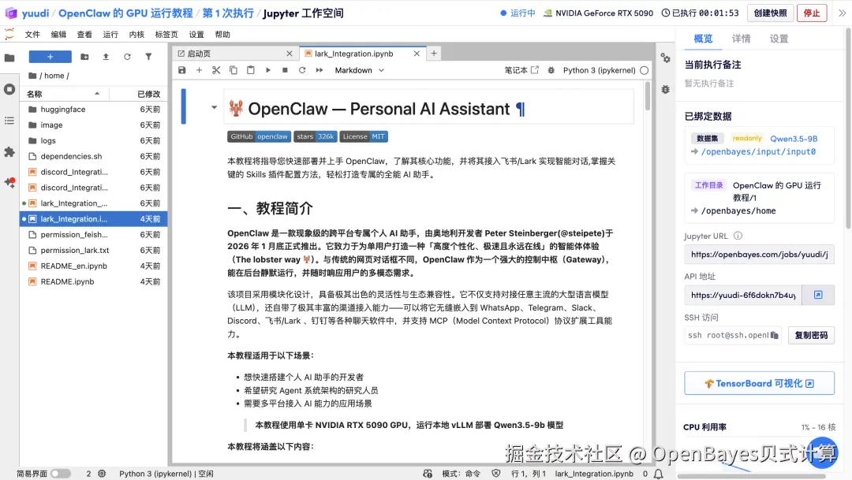Open the 文件 menu
This screenshot has width=852, height=480.
point(32,34)
